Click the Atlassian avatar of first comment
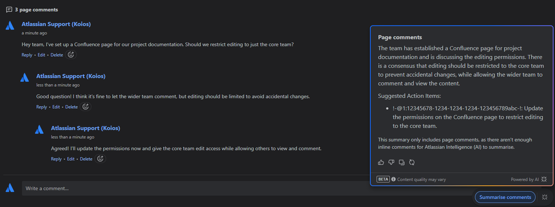Image resolution: width=555 pixels, height=207 pixels. coord(10,26)
